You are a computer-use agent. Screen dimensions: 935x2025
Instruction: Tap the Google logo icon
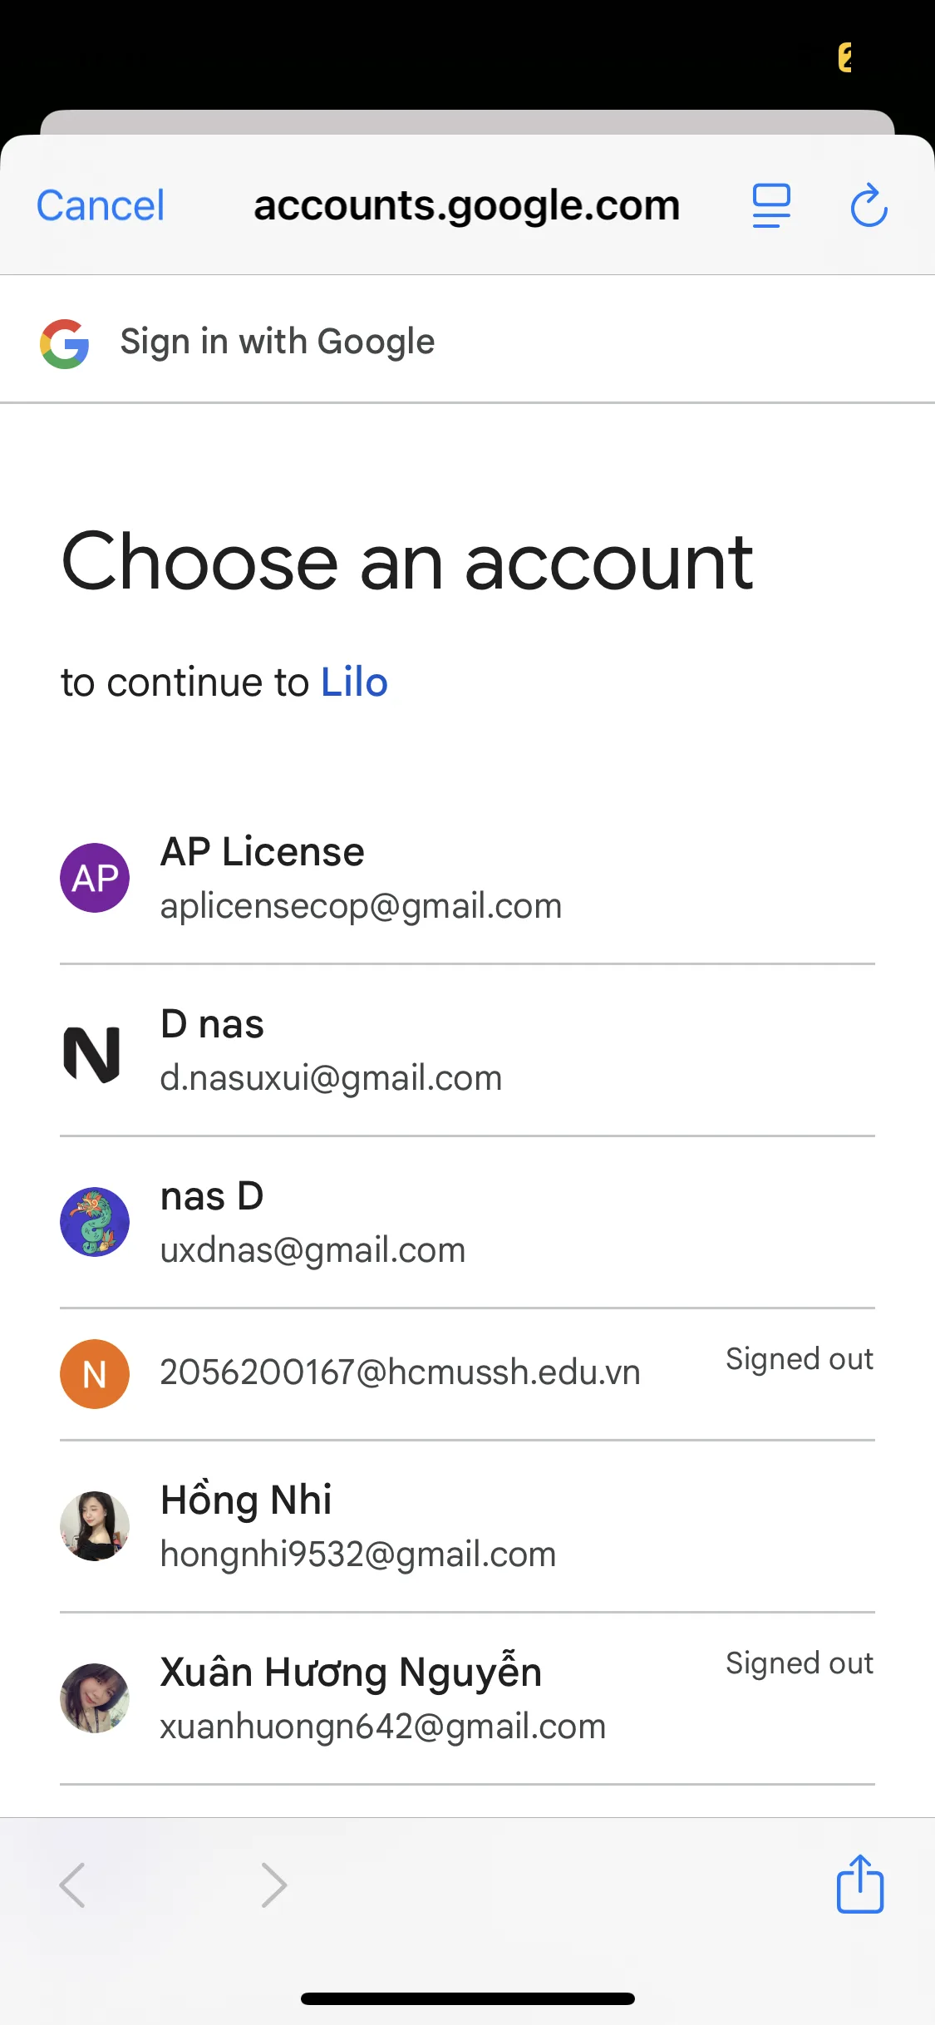point(65,343)
